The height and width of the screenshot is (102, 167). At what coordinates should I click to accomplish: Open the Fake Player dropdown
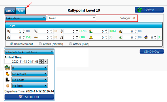(26, 18)
